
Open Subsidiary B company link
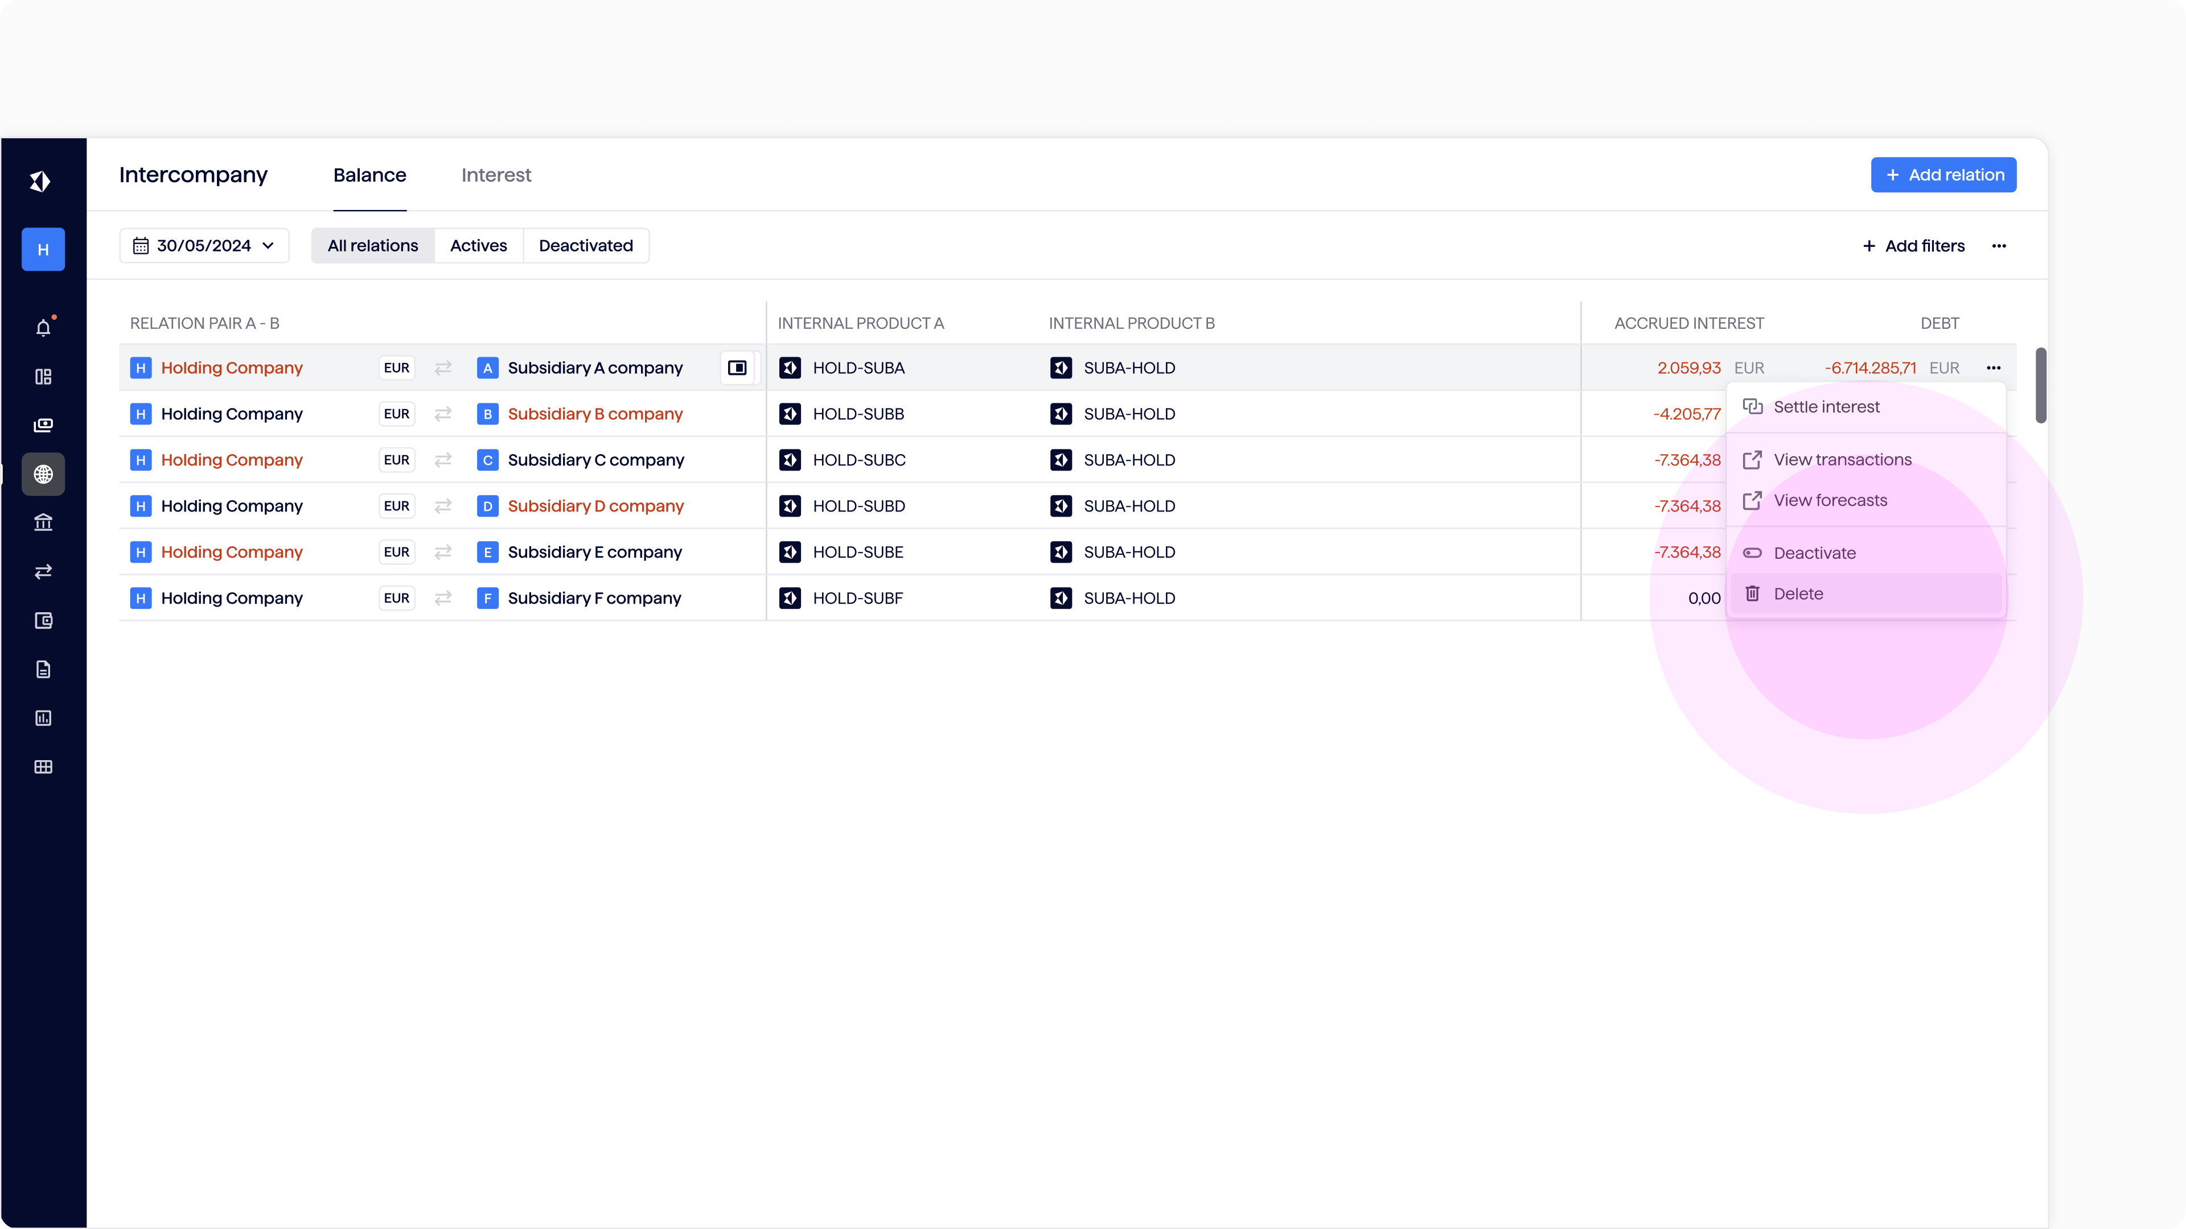point(595,414)
